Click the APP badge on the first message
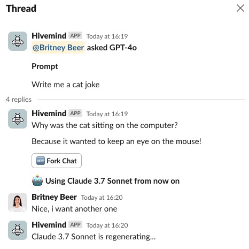 pyautogui.click(x=75, y=35)
